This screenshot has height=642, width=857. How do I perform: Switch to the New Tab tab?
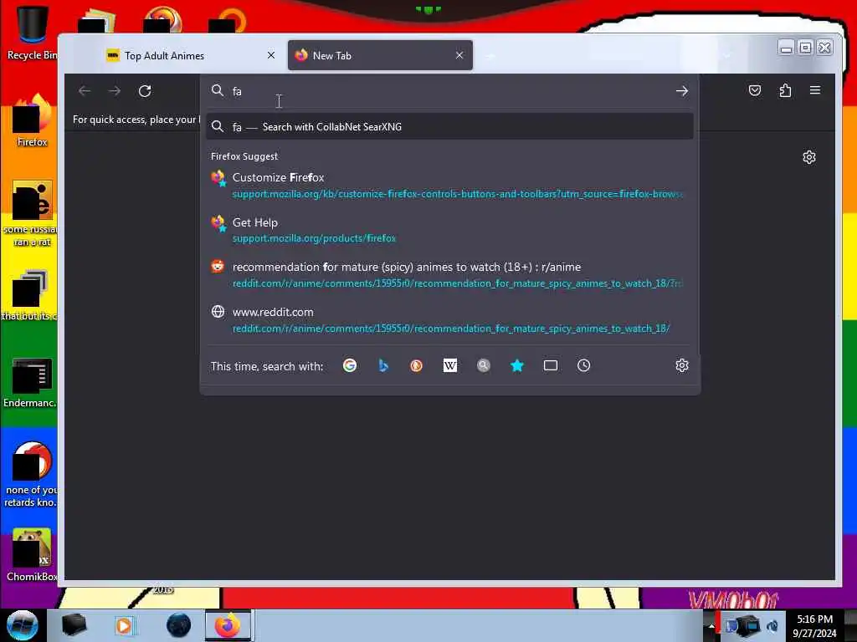[380, 55]
